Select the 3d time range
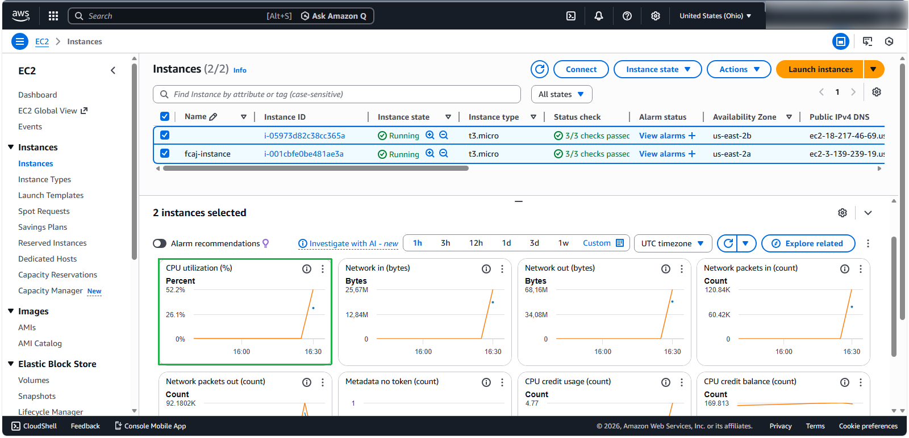Screen dimensions: 909x438 tap(535, 243)
